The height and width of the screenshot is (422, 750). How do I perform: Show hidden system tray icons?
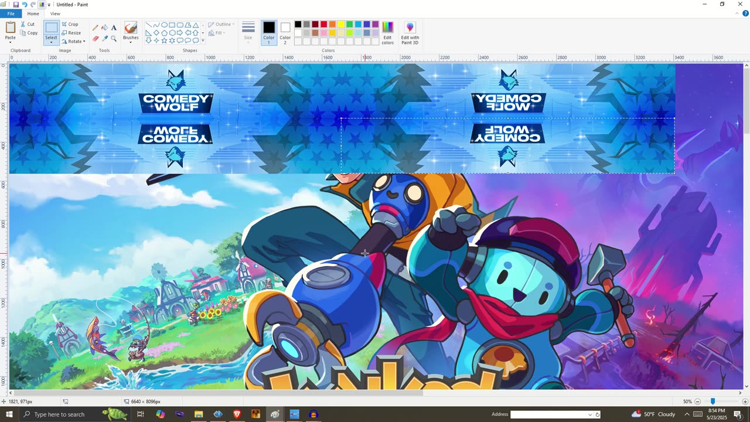pos(687,414)
